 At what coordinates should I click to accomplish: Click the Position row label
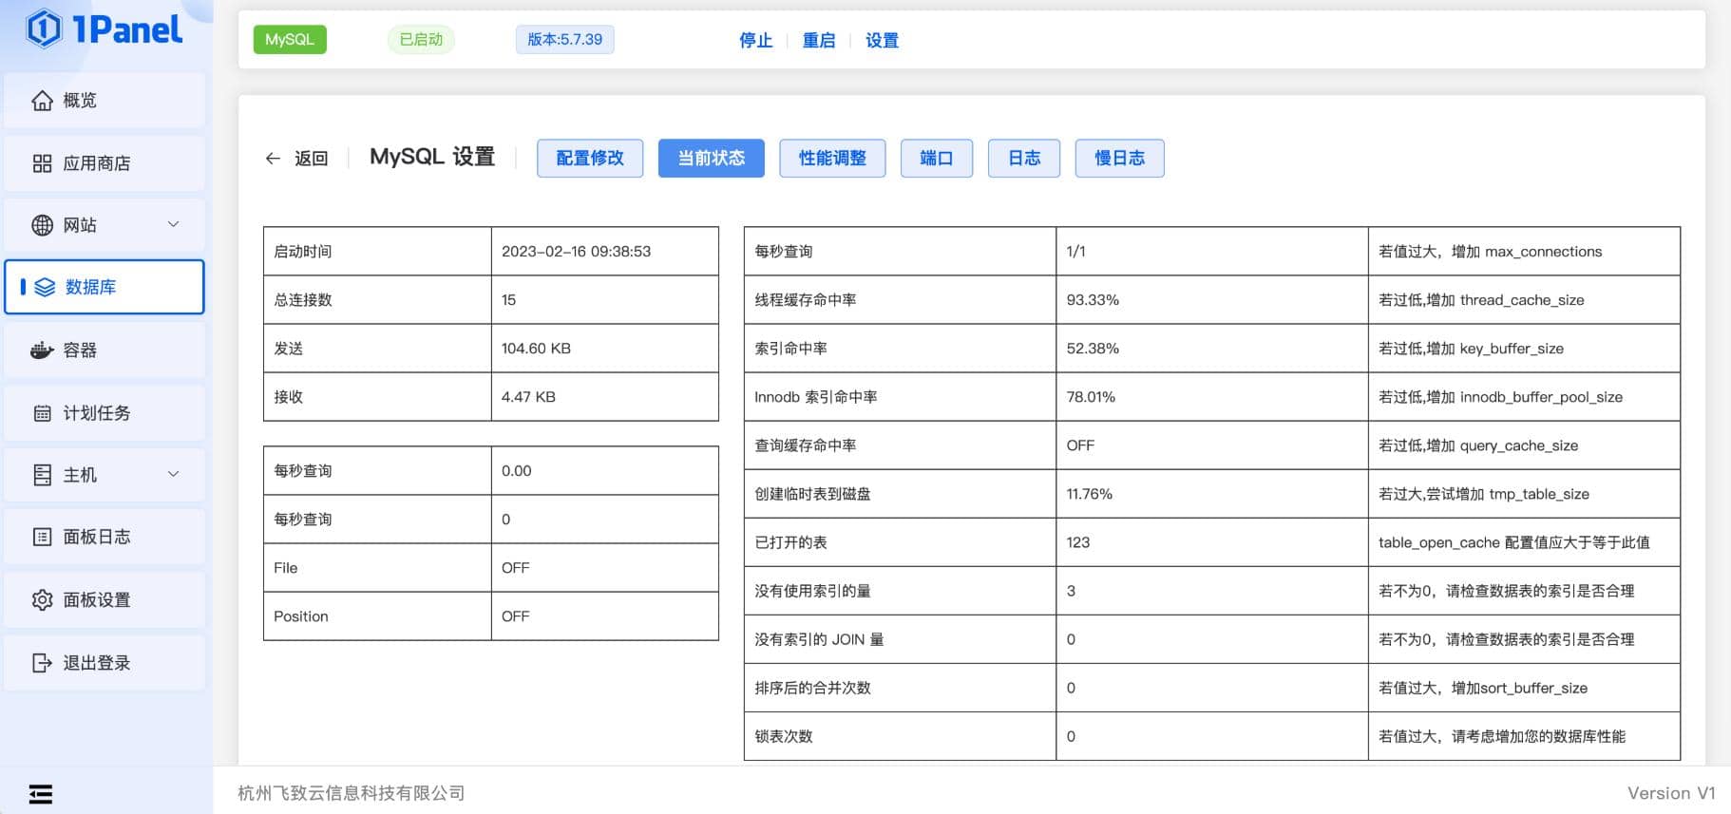click(301, 616)
